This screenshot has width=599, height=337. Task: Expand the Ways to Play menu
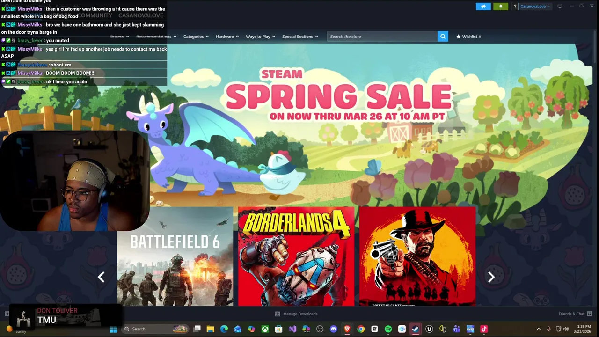click(x=260, y=36)
